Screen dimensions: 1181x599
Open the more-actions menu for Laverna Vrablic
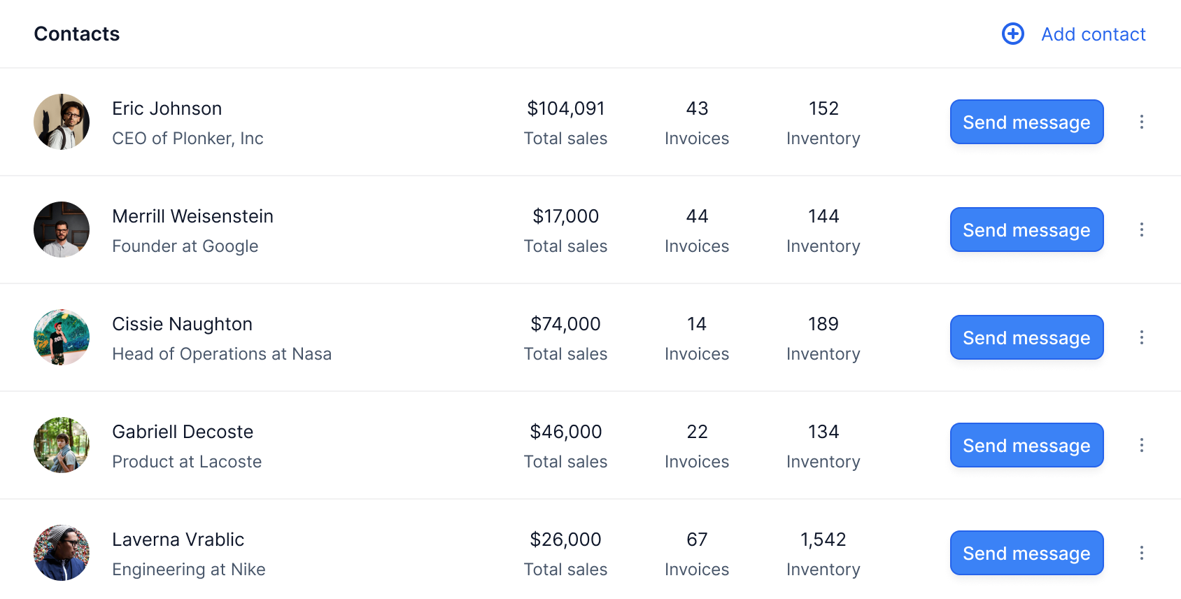pos(1142,553)
